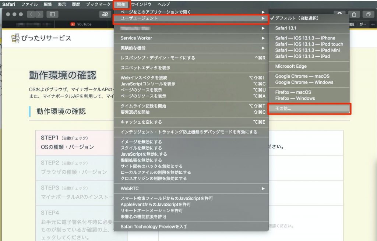Expand the WebRTC submenu
This screenshot has height=241, width=377.
pyautogui.click(x=191, y=188)
